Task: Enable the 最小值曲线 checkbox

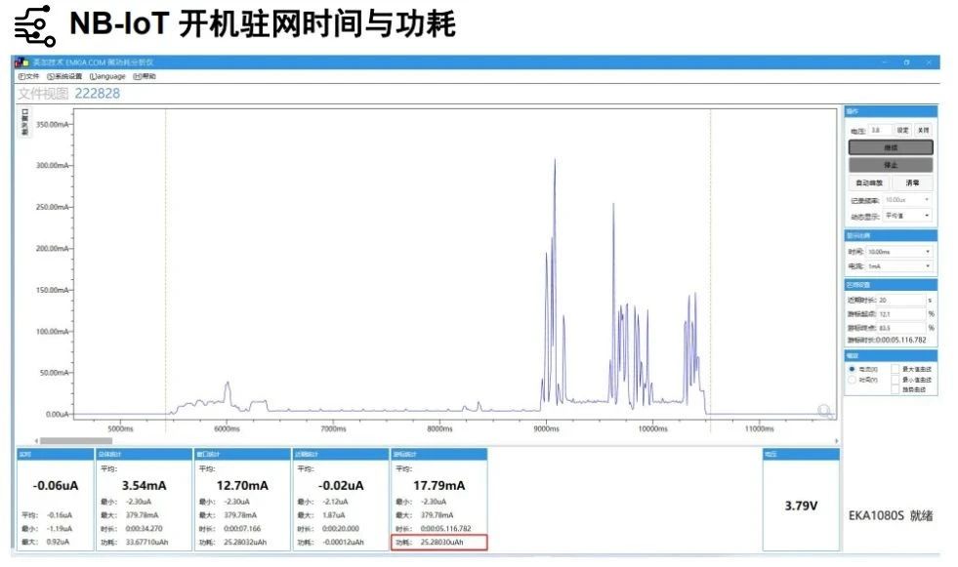Action: 896,380
